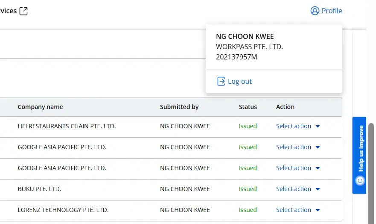This screenshot has width=376, height=224.
Task: Select the HEI RESTAURANTS CHAIN PTE. LTD. company name
Action: (x=67, y=126)
